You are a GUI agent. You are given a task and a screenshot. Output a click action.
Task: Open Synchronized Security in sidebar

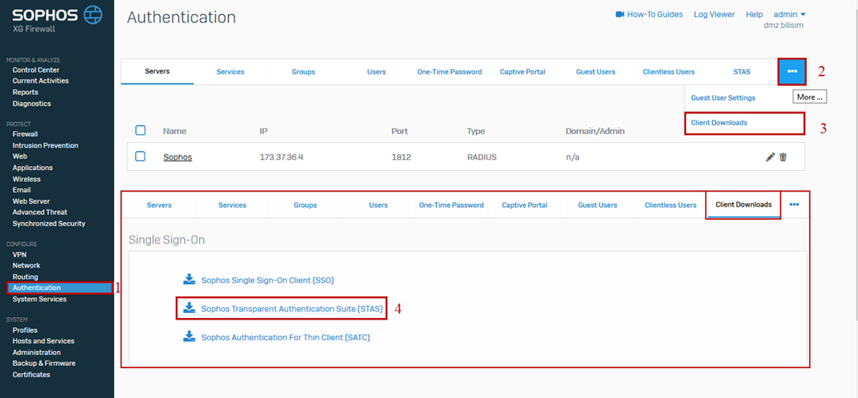coord(49,224)
